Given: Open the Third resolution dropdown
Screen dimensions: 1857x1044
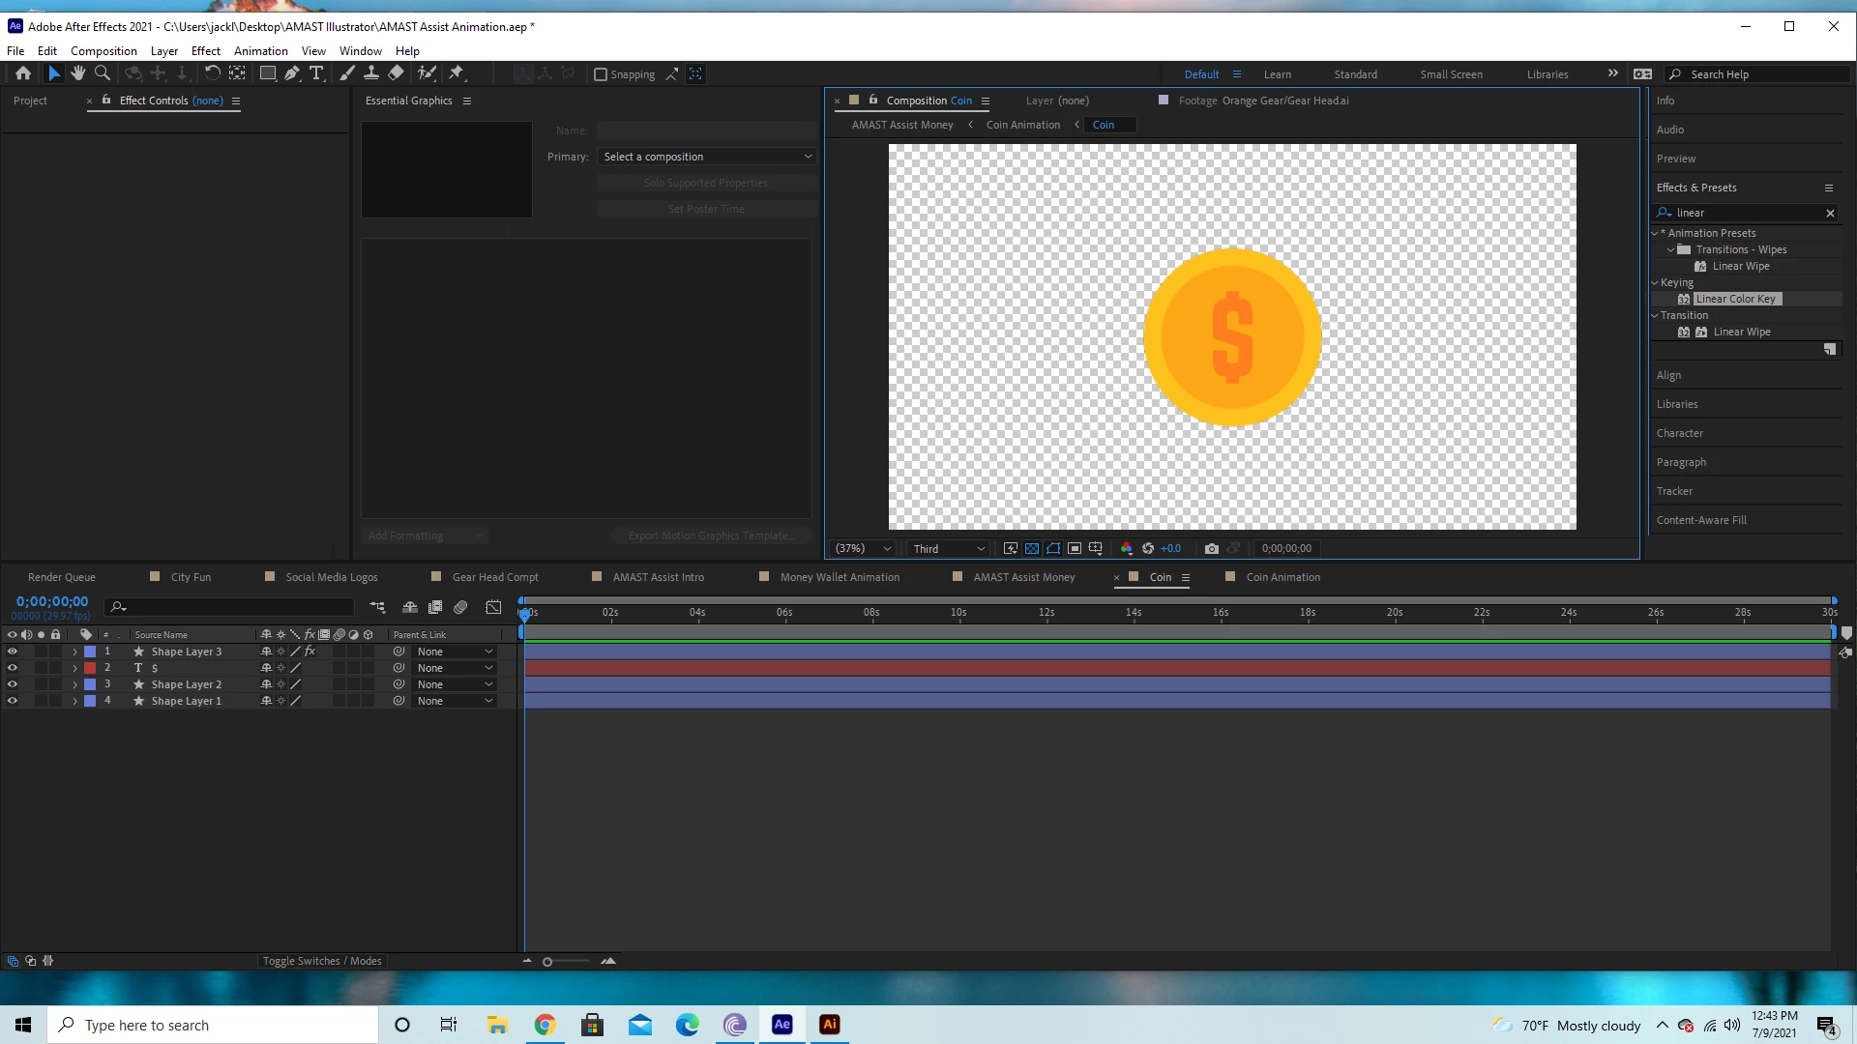Looking at the screenshot, I should pos(948,548).
